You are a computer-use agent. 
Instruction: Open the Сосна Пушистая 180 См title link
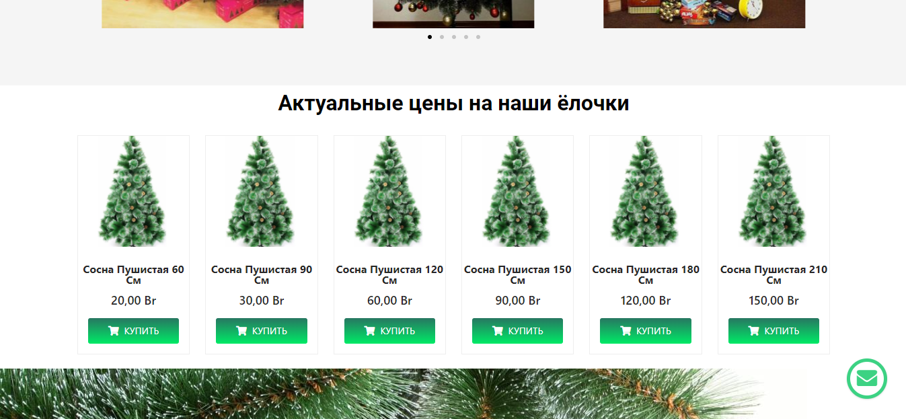click(646, 274)
